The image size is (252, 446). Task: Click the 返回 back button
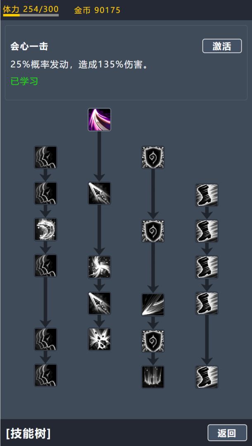click(x=227, y=433)
